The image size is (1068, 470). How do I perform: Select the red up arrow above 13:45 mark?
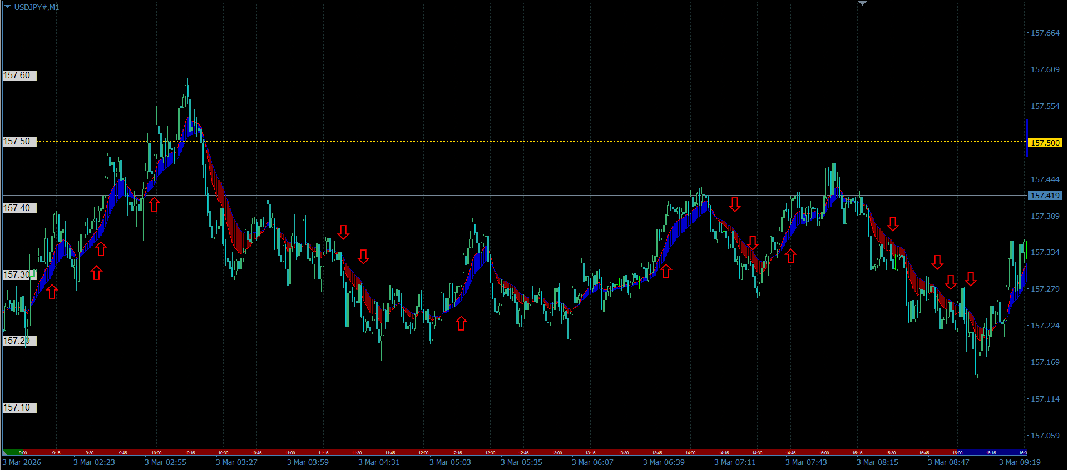click(666, 271)
